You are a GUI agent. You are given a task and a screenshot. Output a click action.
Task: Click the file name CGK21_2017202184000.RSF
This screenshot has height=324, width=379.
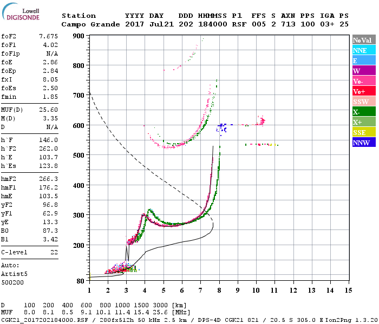tap(45, 320)
